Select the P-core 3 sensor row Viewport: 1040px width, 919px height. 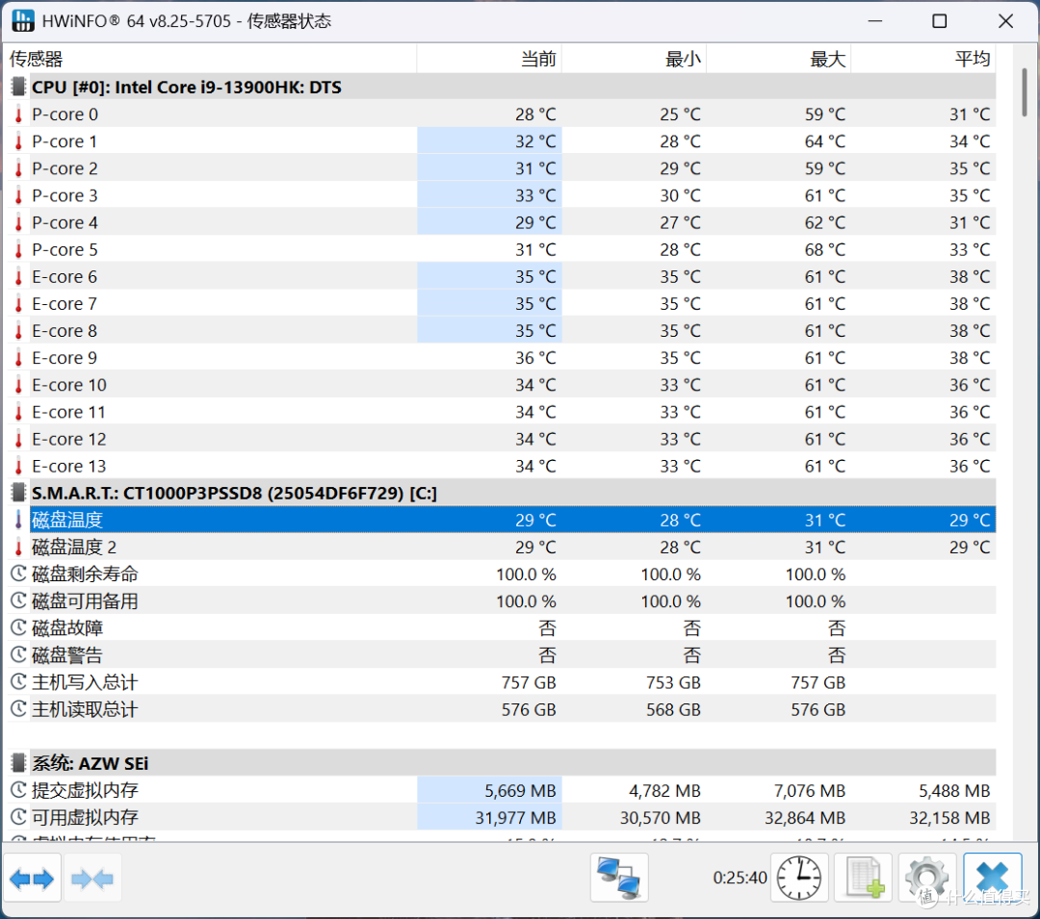(501, 195)
